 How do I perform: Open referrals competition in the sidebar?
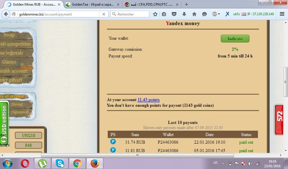pos(15,44)
